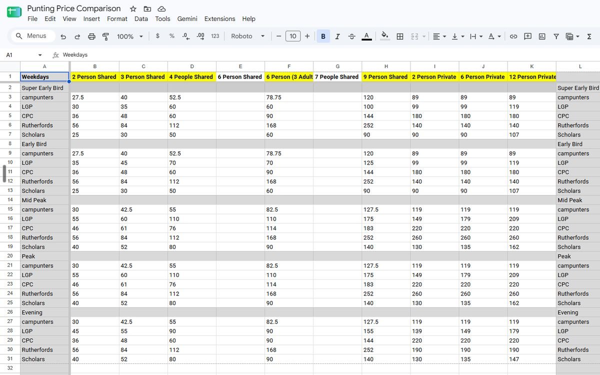
Task: Click the move to folder icon
Action: click(x=147, y=9)
